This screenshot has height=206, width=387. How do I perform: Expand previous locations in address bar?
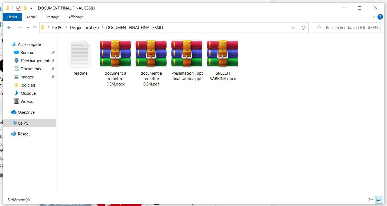[x=293, y=28]
